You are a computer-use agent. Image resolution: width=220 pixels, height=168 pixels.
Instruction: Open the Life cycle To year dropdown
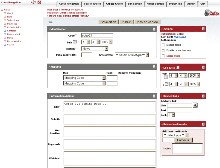pos(194,84)
